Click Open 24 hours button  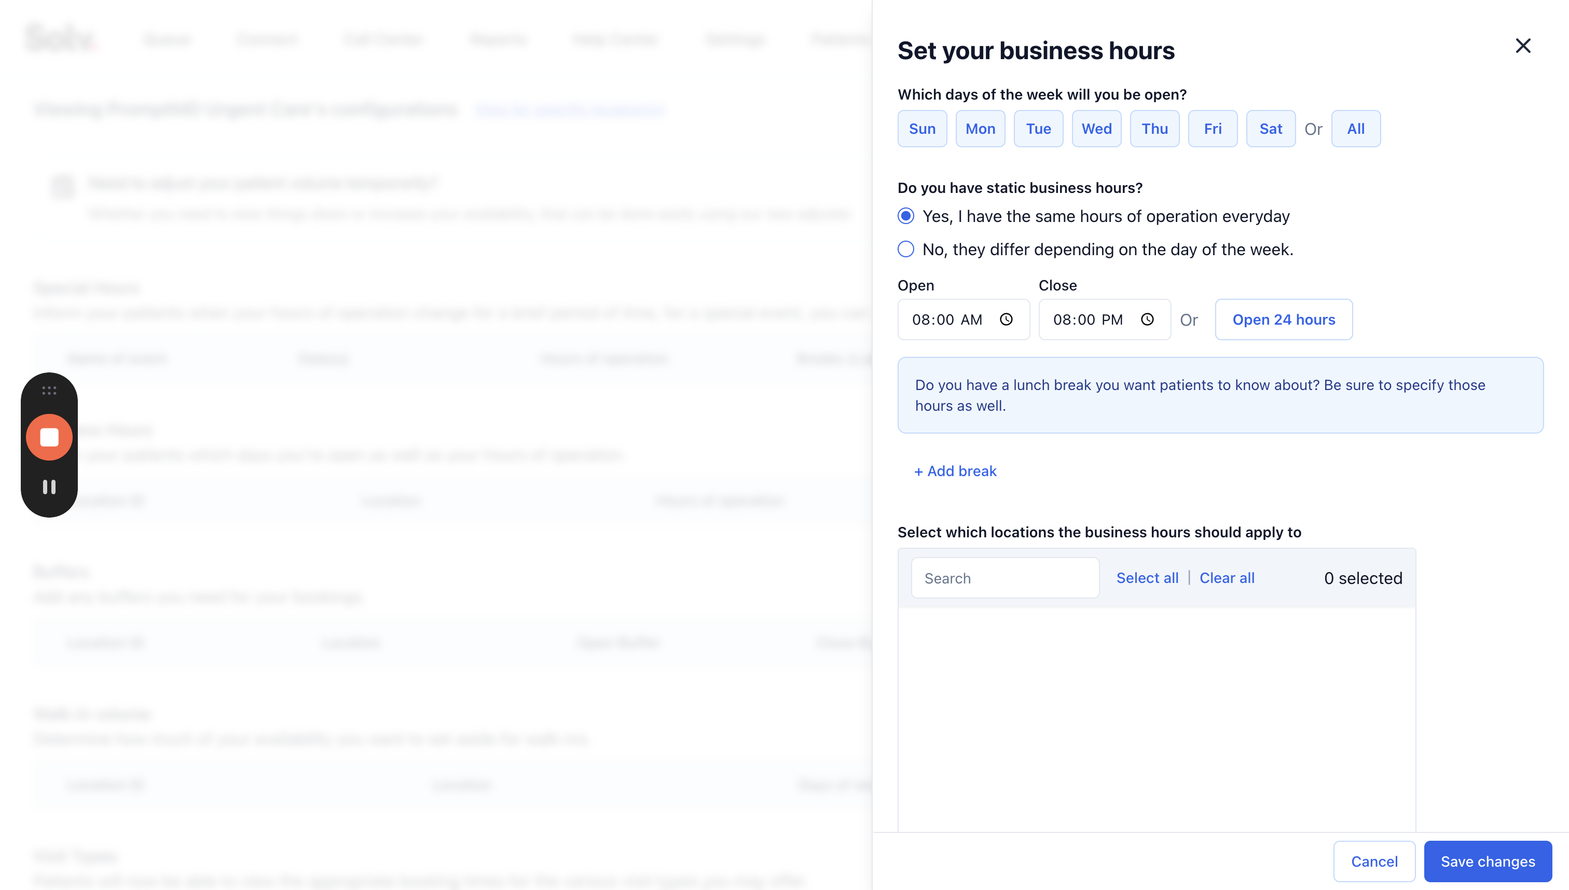[1283, 319]
